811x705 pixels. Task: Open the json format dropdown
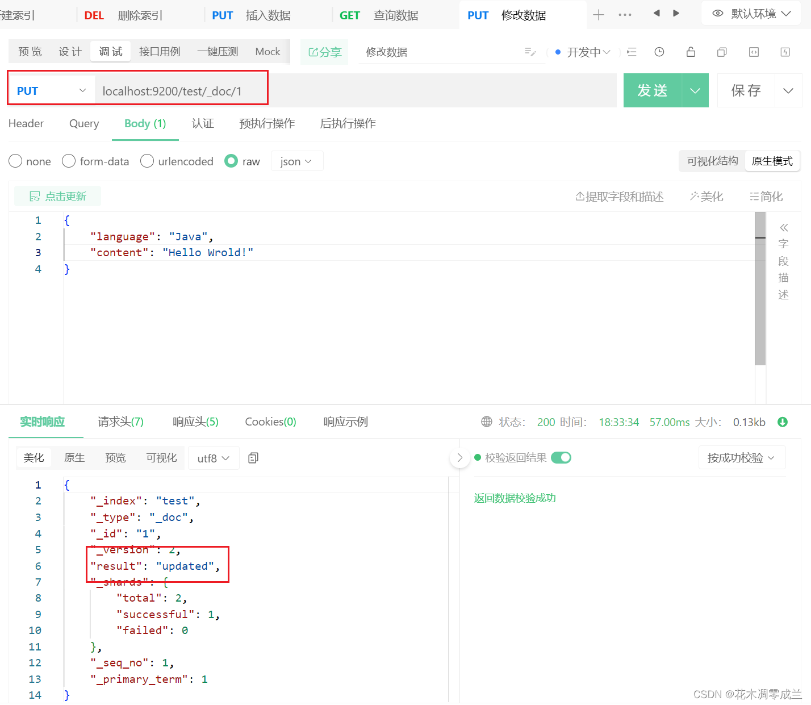[297, 161]
